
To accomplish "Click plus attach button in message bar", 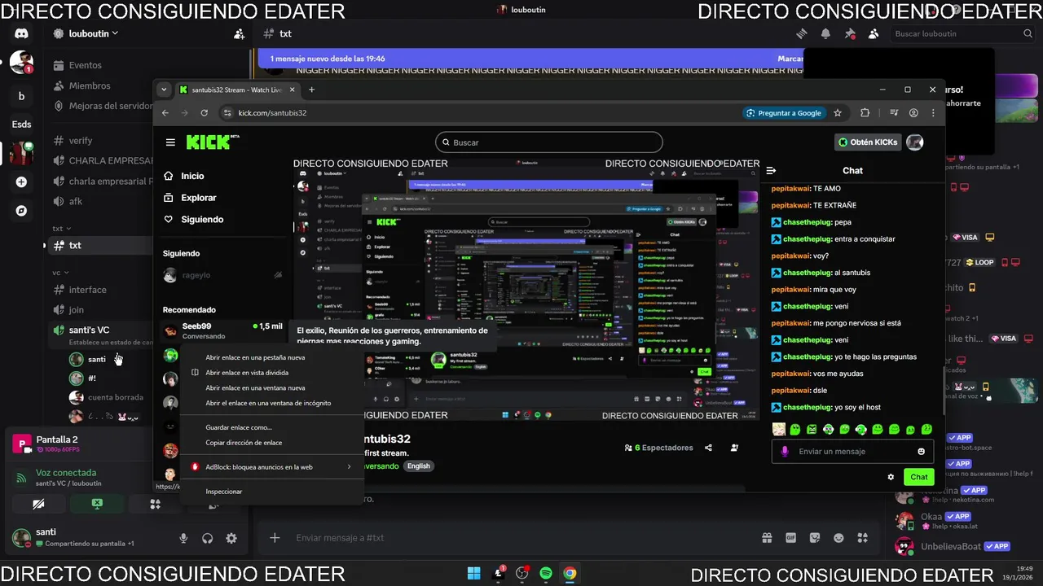I will click(275, 538).
